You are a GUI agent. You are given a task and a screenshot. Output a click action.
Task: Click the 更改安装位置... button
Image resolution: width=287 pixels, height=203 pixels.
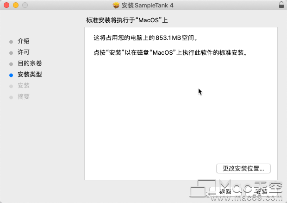[243, 168]
